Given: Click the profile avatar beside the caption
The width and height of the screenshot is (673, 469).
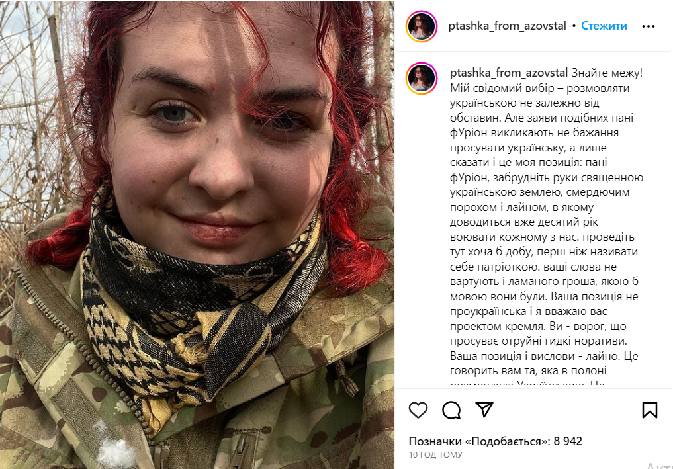Looking at the screenshot, I should click(422, 79).
